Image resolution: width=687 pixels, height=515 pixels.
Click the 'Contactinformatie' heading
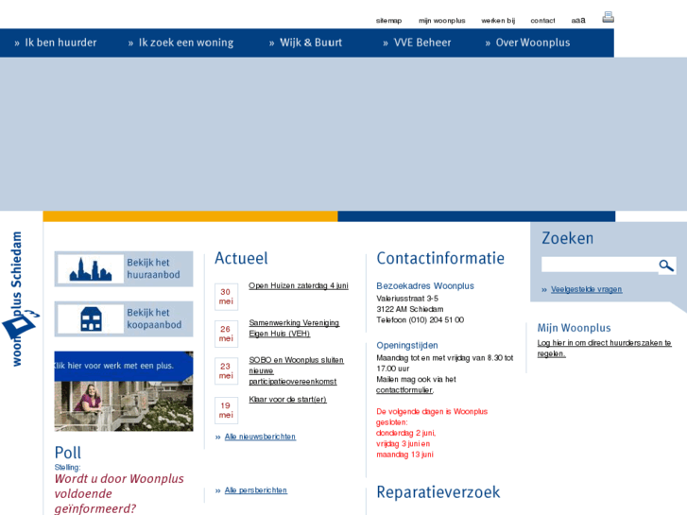440,258
